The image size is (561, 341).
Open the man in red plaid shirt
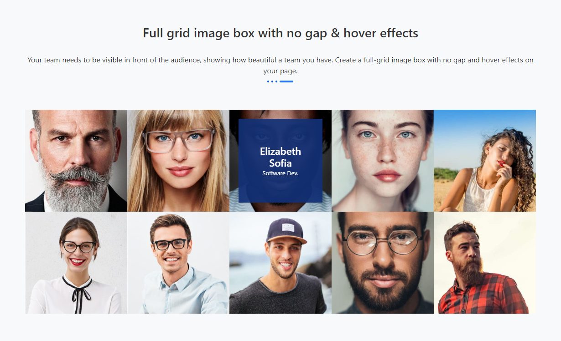pyautogui.click(x=485, y=263)
